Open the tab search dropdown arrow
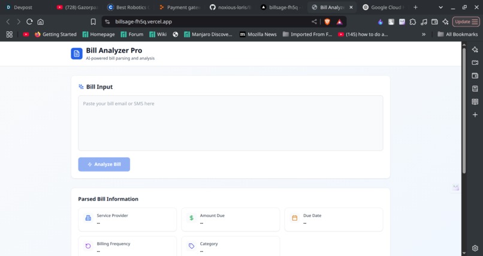Viewport: 483px width, 256px height. click(x=440, y=7)
